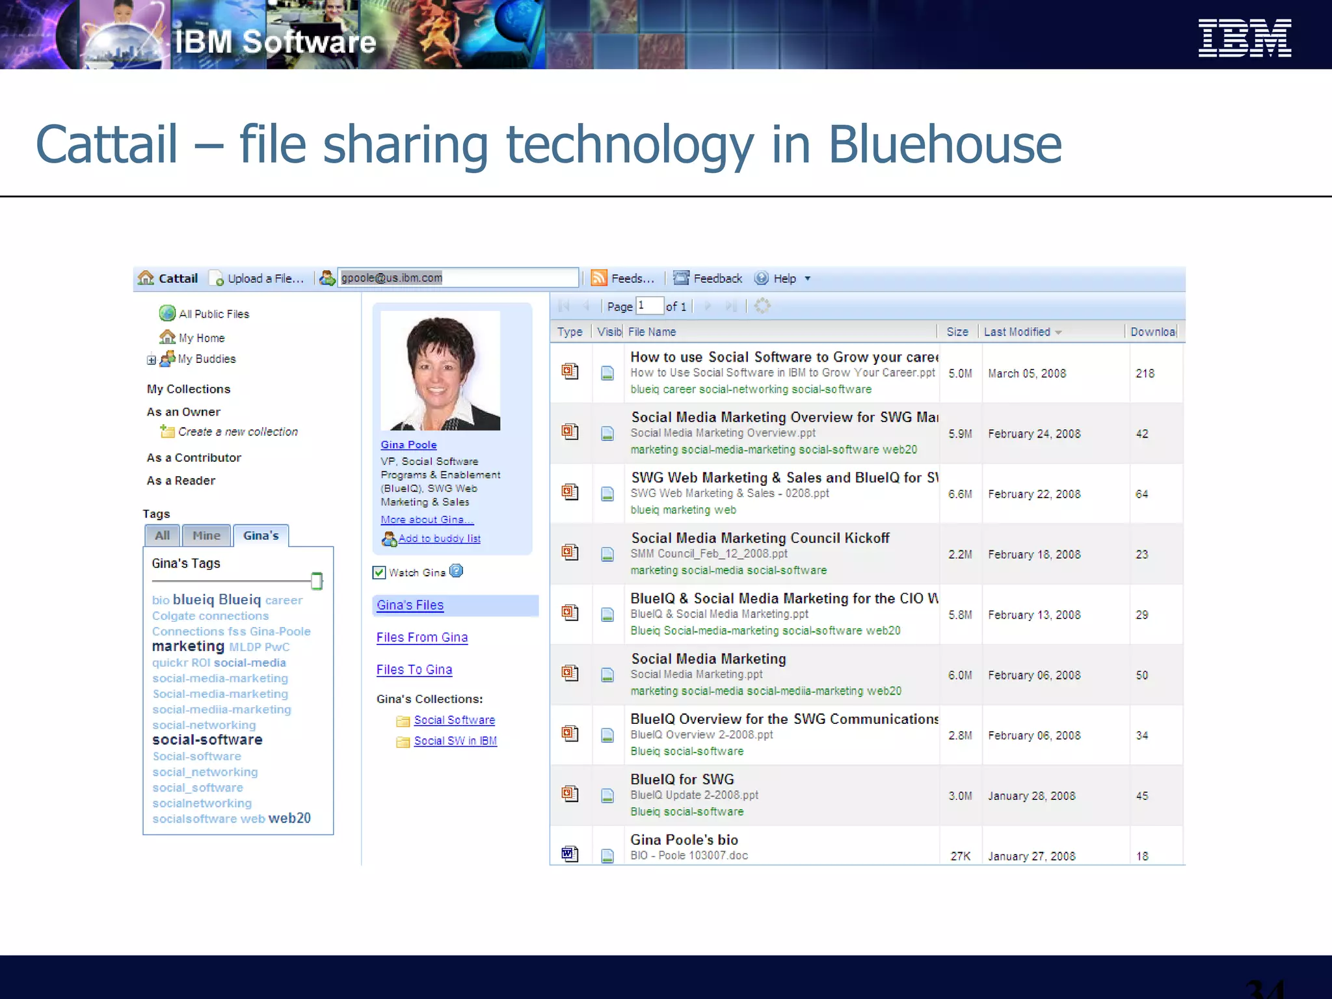
Task: Click the Feedback icon
Action: [681, 278]
